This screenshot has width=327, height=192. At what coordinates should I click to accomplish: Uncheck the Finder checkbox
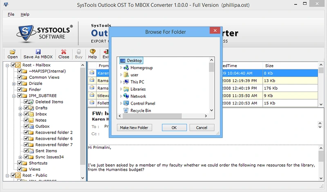pos(20,89)
